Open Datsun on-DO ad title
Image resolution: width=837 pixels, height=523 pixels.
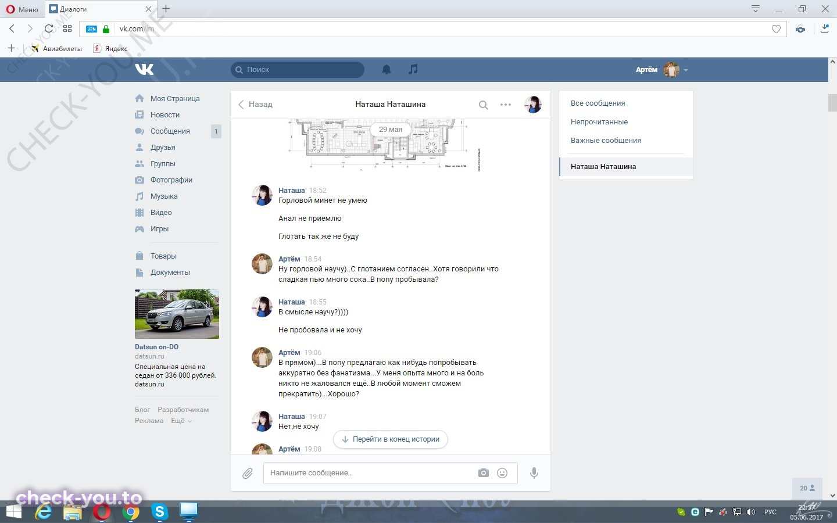pyautogui.click(x=157, y=347)
